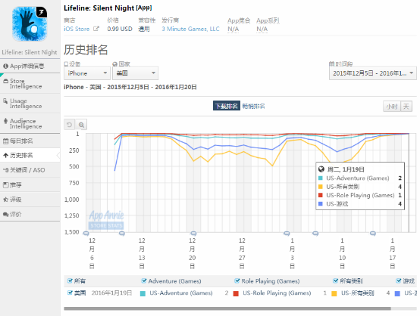Toggle the Role Playing (Games) checkbox

coord(237,280)
